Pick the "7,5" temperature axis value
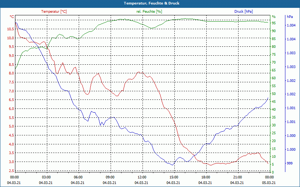300x187 pixels. click(11, 82)
